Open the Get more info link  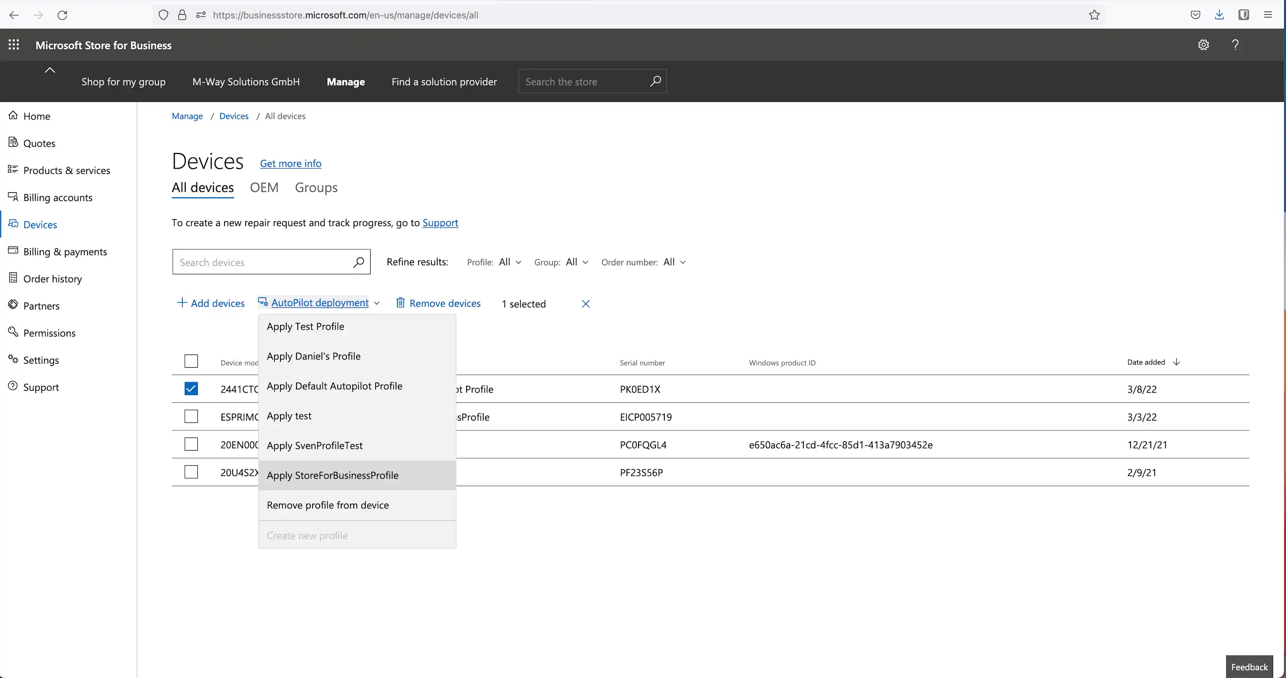pyautogui.click(x=291, y=164)
